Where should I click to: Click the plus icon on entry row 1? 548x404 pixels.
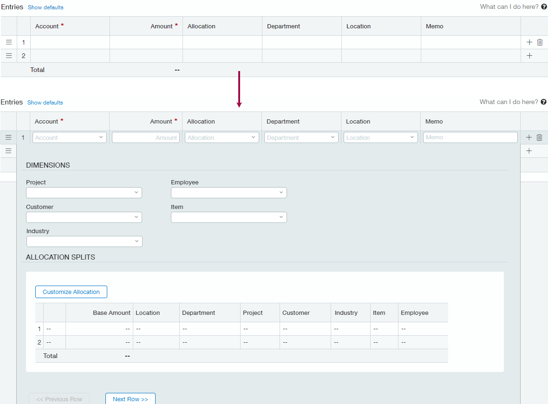(529, 42)
